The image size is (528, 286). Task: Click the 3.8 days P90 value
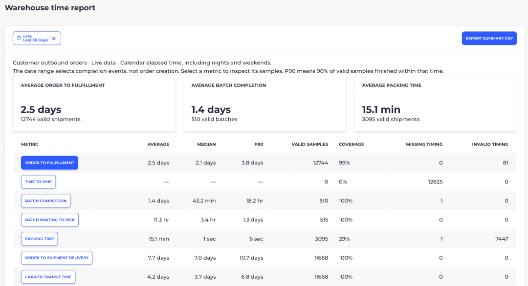point(252,163)
